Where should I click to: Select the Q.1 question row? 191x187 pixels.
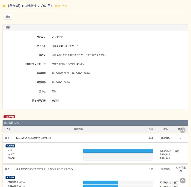pos(95,138)
